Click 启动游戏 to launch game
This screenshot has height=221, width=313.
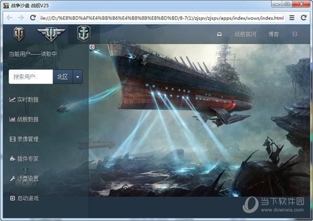point(24,198)
